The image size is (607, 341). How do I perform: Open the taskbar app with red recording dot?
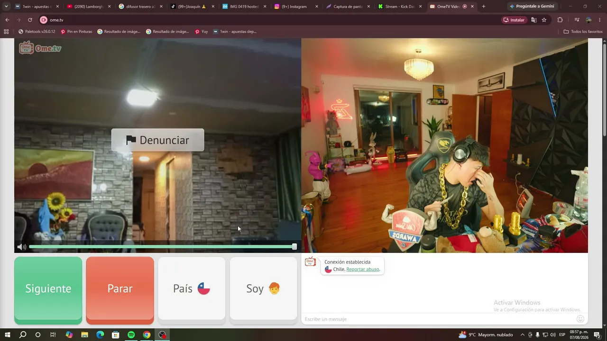tap(163, 335)
